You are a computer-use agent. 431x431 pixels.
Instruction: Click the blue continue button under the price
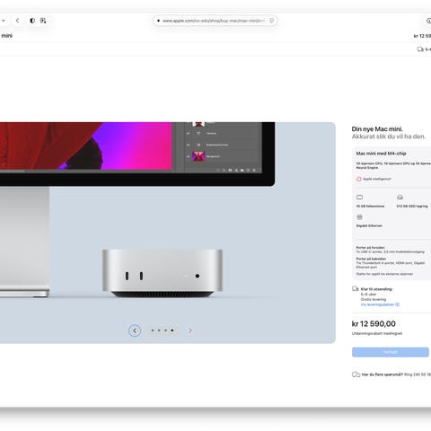click(391, 352)
